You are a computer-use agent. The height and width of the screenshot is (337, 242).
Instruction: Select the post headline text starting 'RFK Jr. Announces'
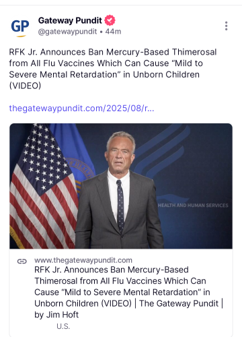113,69
